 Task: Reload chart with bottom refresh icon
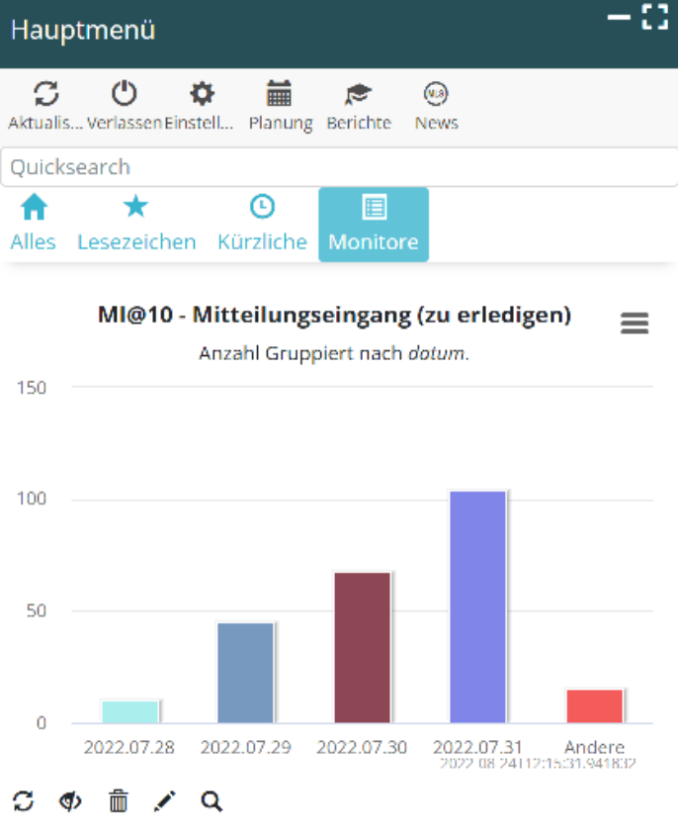(23, 801)
